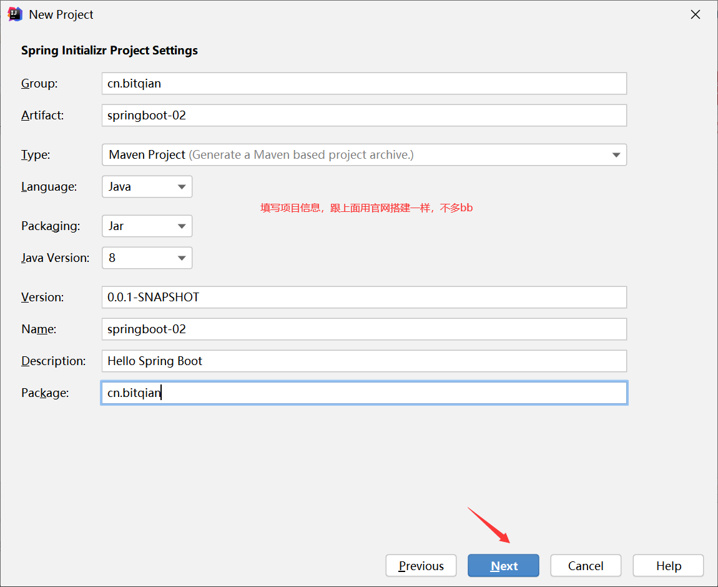
Task: Open the Java Version dropdown
Action: tap(147, 258)
